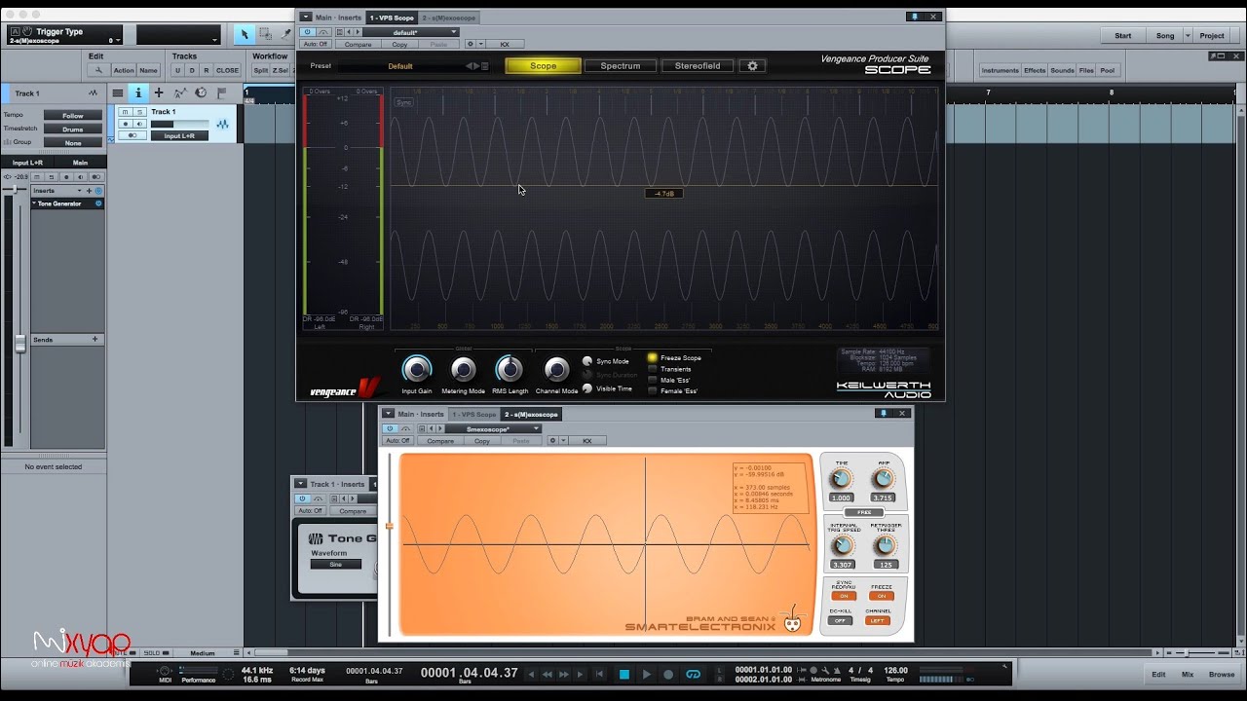Adjust the Input Gain knob

point(417,369)
